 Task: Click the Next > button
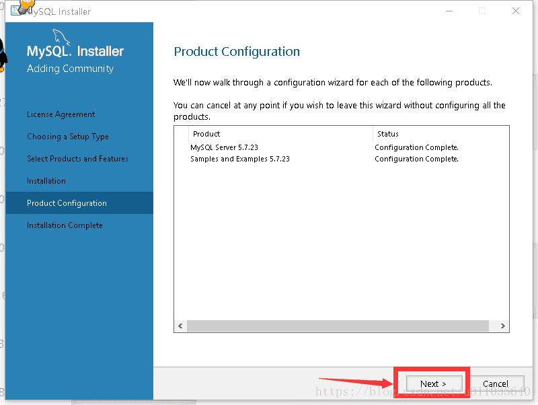click(x=434, y=383)
